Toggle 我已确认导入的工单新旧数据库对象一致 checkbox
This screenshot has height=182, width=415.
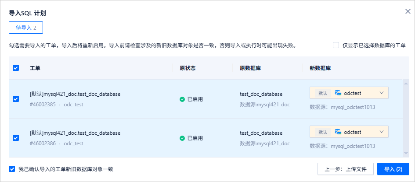[x=12, y=169]
